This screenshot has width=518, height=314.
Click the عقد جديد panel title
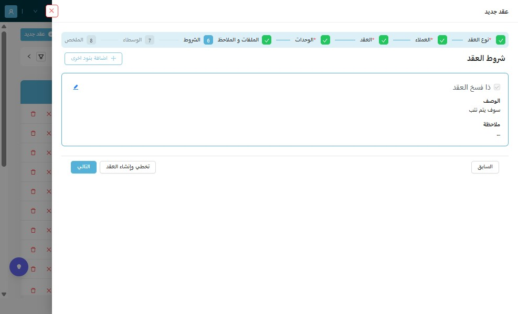click(x=496, y=12)
